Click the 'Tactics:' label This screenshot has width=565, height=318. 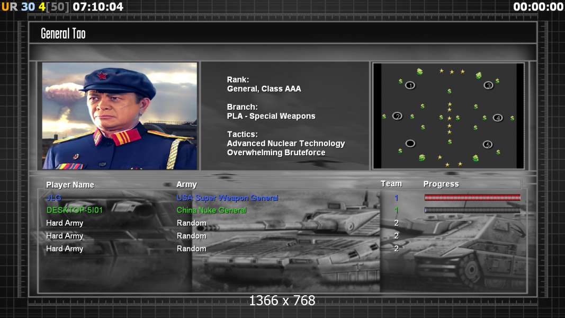tap(242, 134)
